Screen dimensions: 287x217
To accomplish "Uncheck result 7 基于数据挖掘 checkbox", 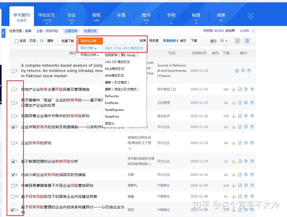I will coord(13,162).
